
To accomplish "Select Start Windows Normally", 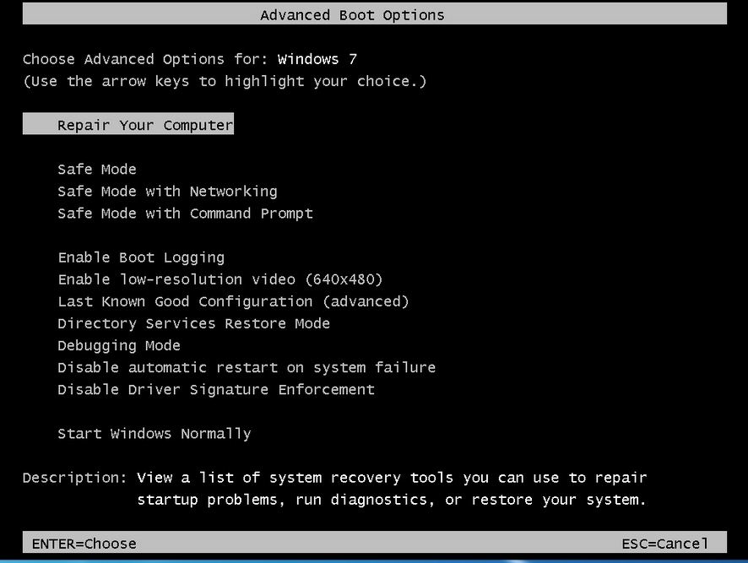I will (x=154, y=434).
